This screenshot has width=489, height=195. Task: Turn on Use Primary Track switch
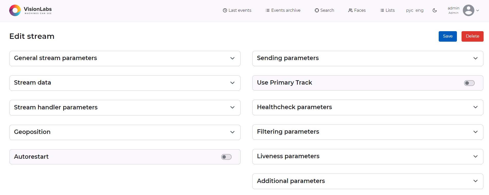pyautogui.click(x=469, y=83)
